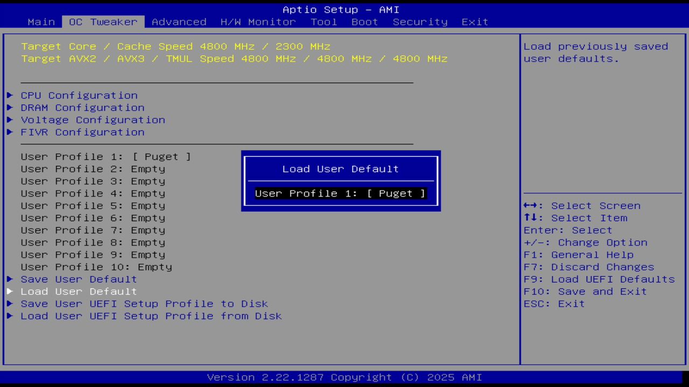Select the OC Tweaker tab
689x387 pixels.
pyautogui.click(x=103, y=22)
